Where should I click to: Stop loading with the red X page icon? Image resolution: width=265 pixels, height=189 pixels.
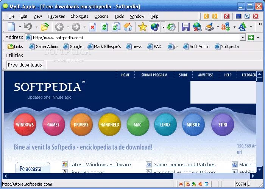point(92,27)
